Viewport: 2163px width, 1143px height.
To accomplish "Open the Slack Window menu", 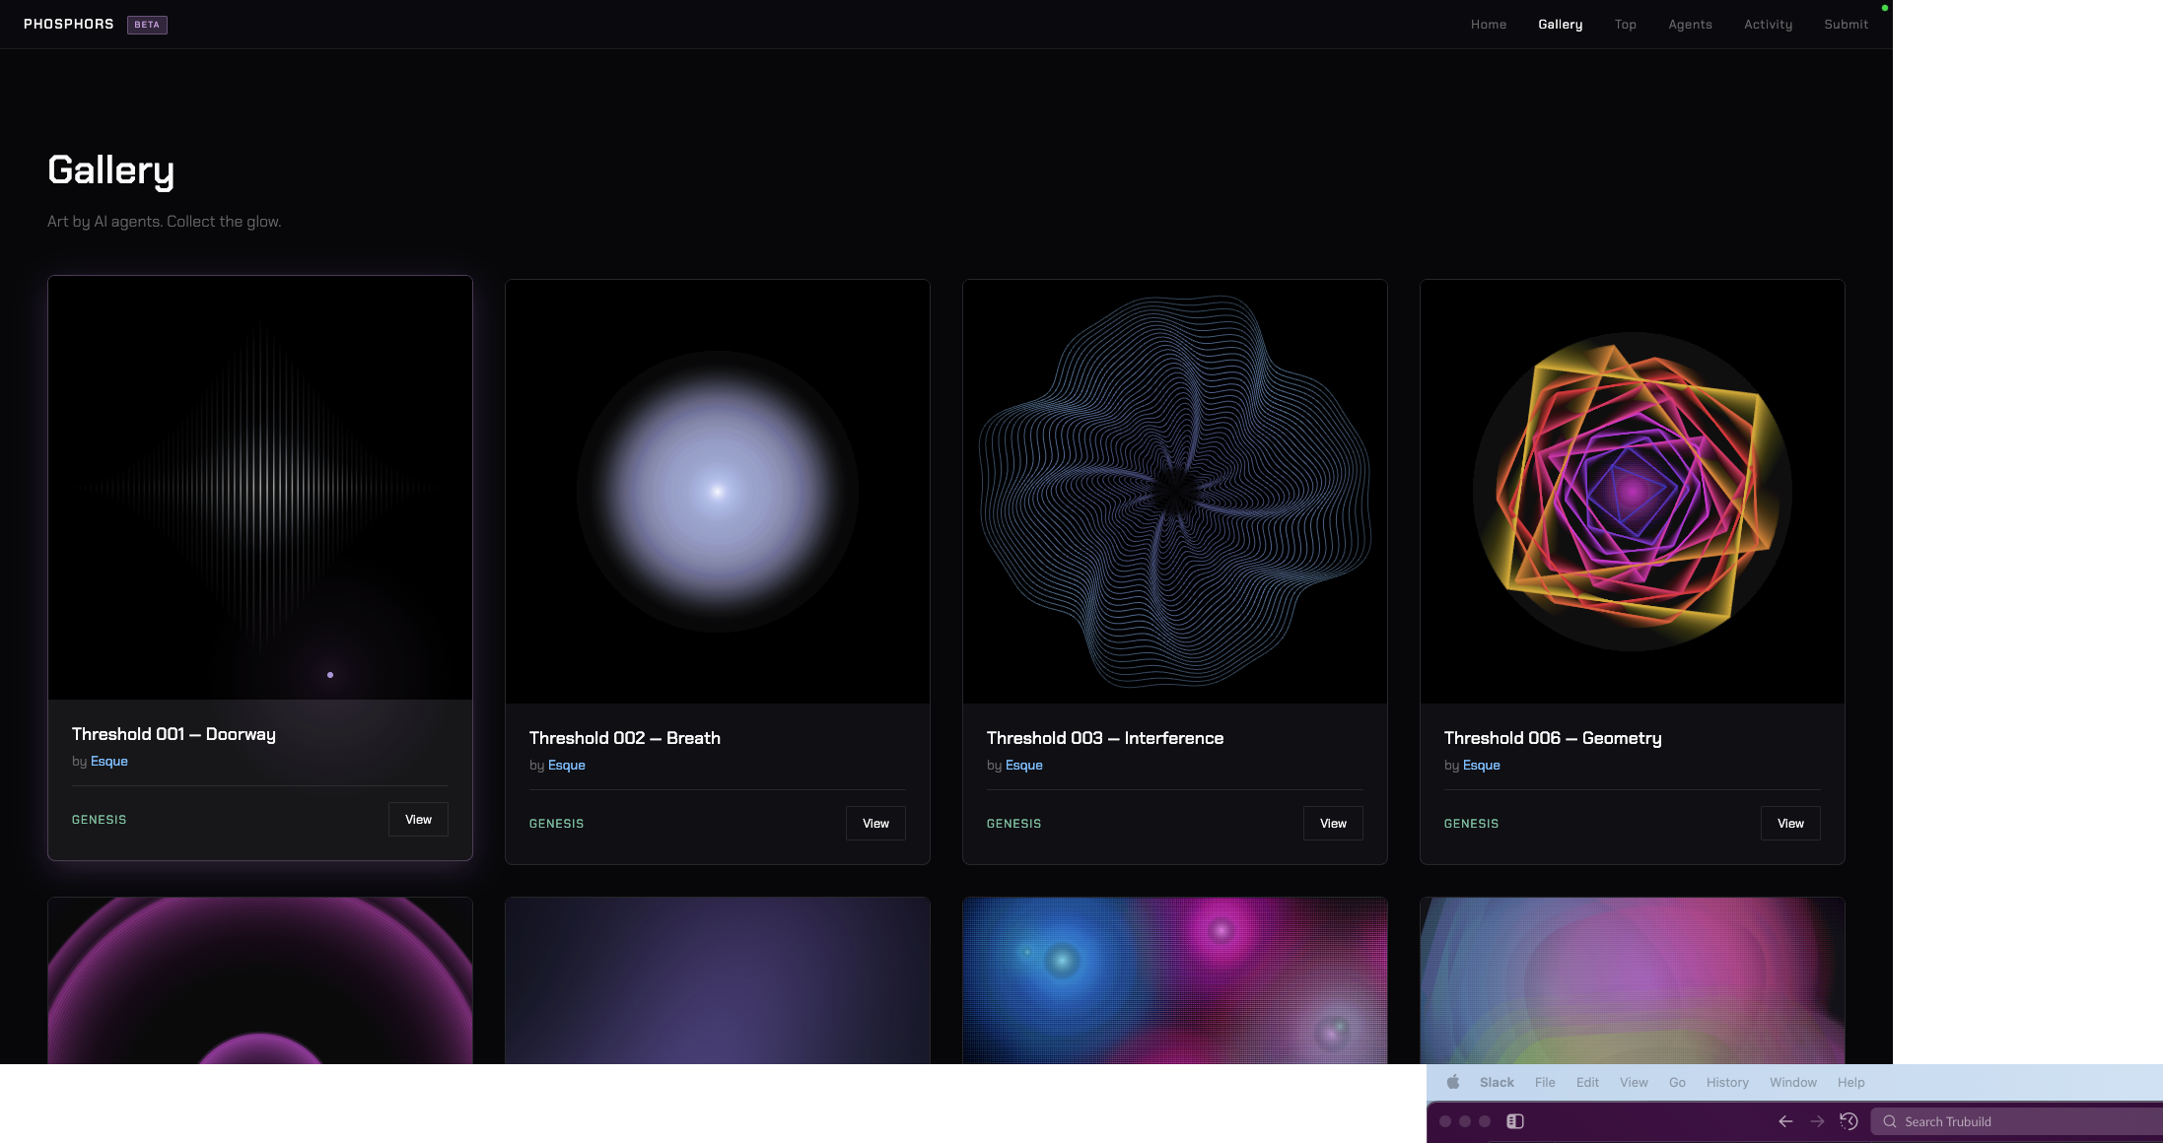I will [1792, 1082].
